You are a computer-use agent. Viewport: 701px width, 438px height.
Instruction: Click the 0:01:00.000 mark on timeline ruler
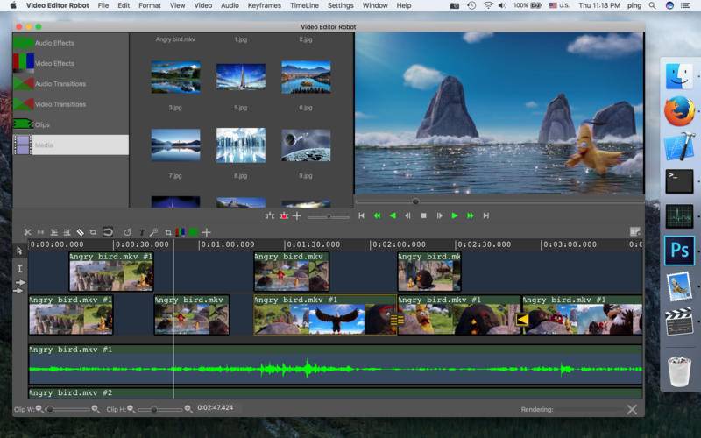click(x=228, y=244)
